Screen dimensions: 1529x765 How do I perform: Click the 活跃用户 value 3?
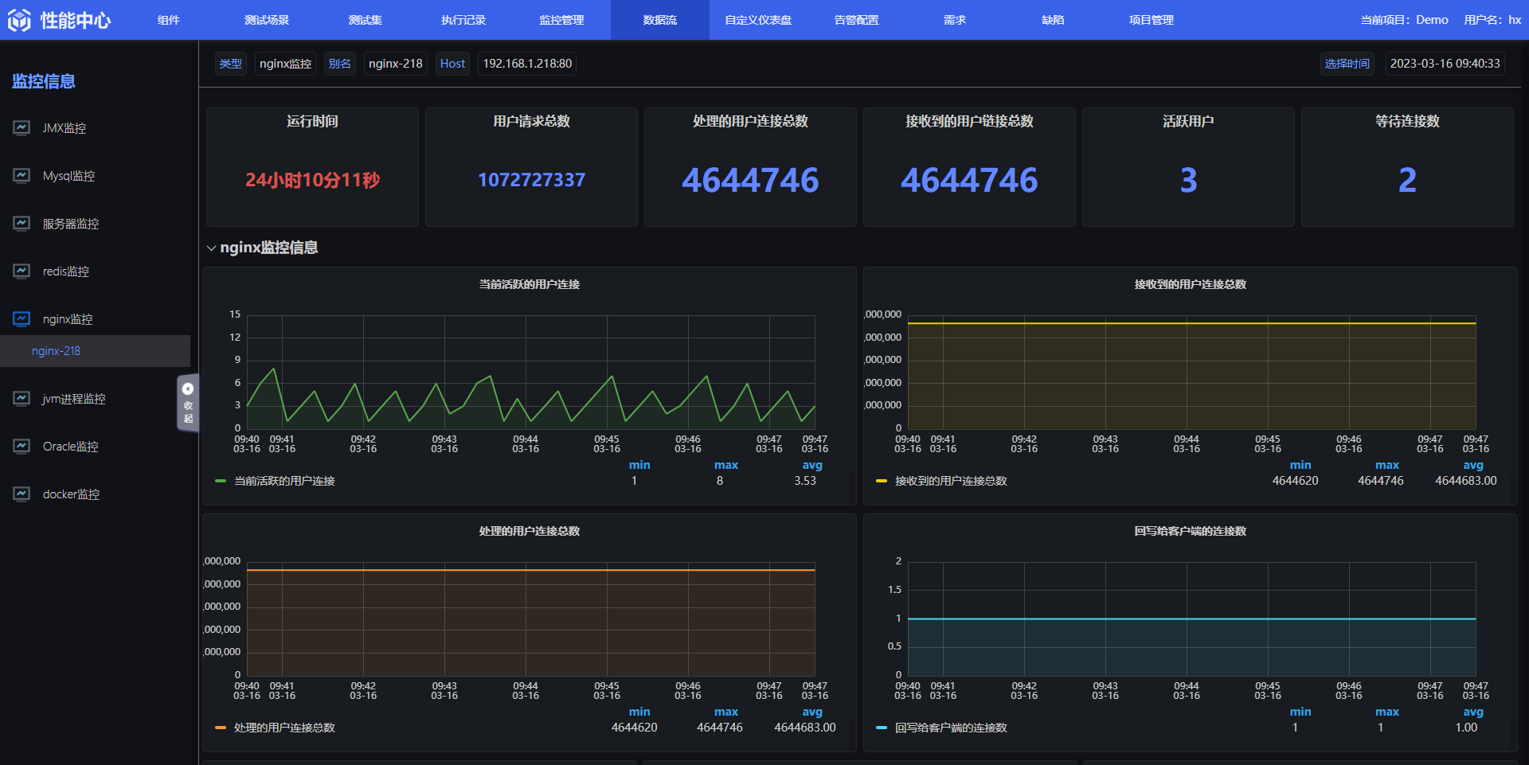[1188, 180]
